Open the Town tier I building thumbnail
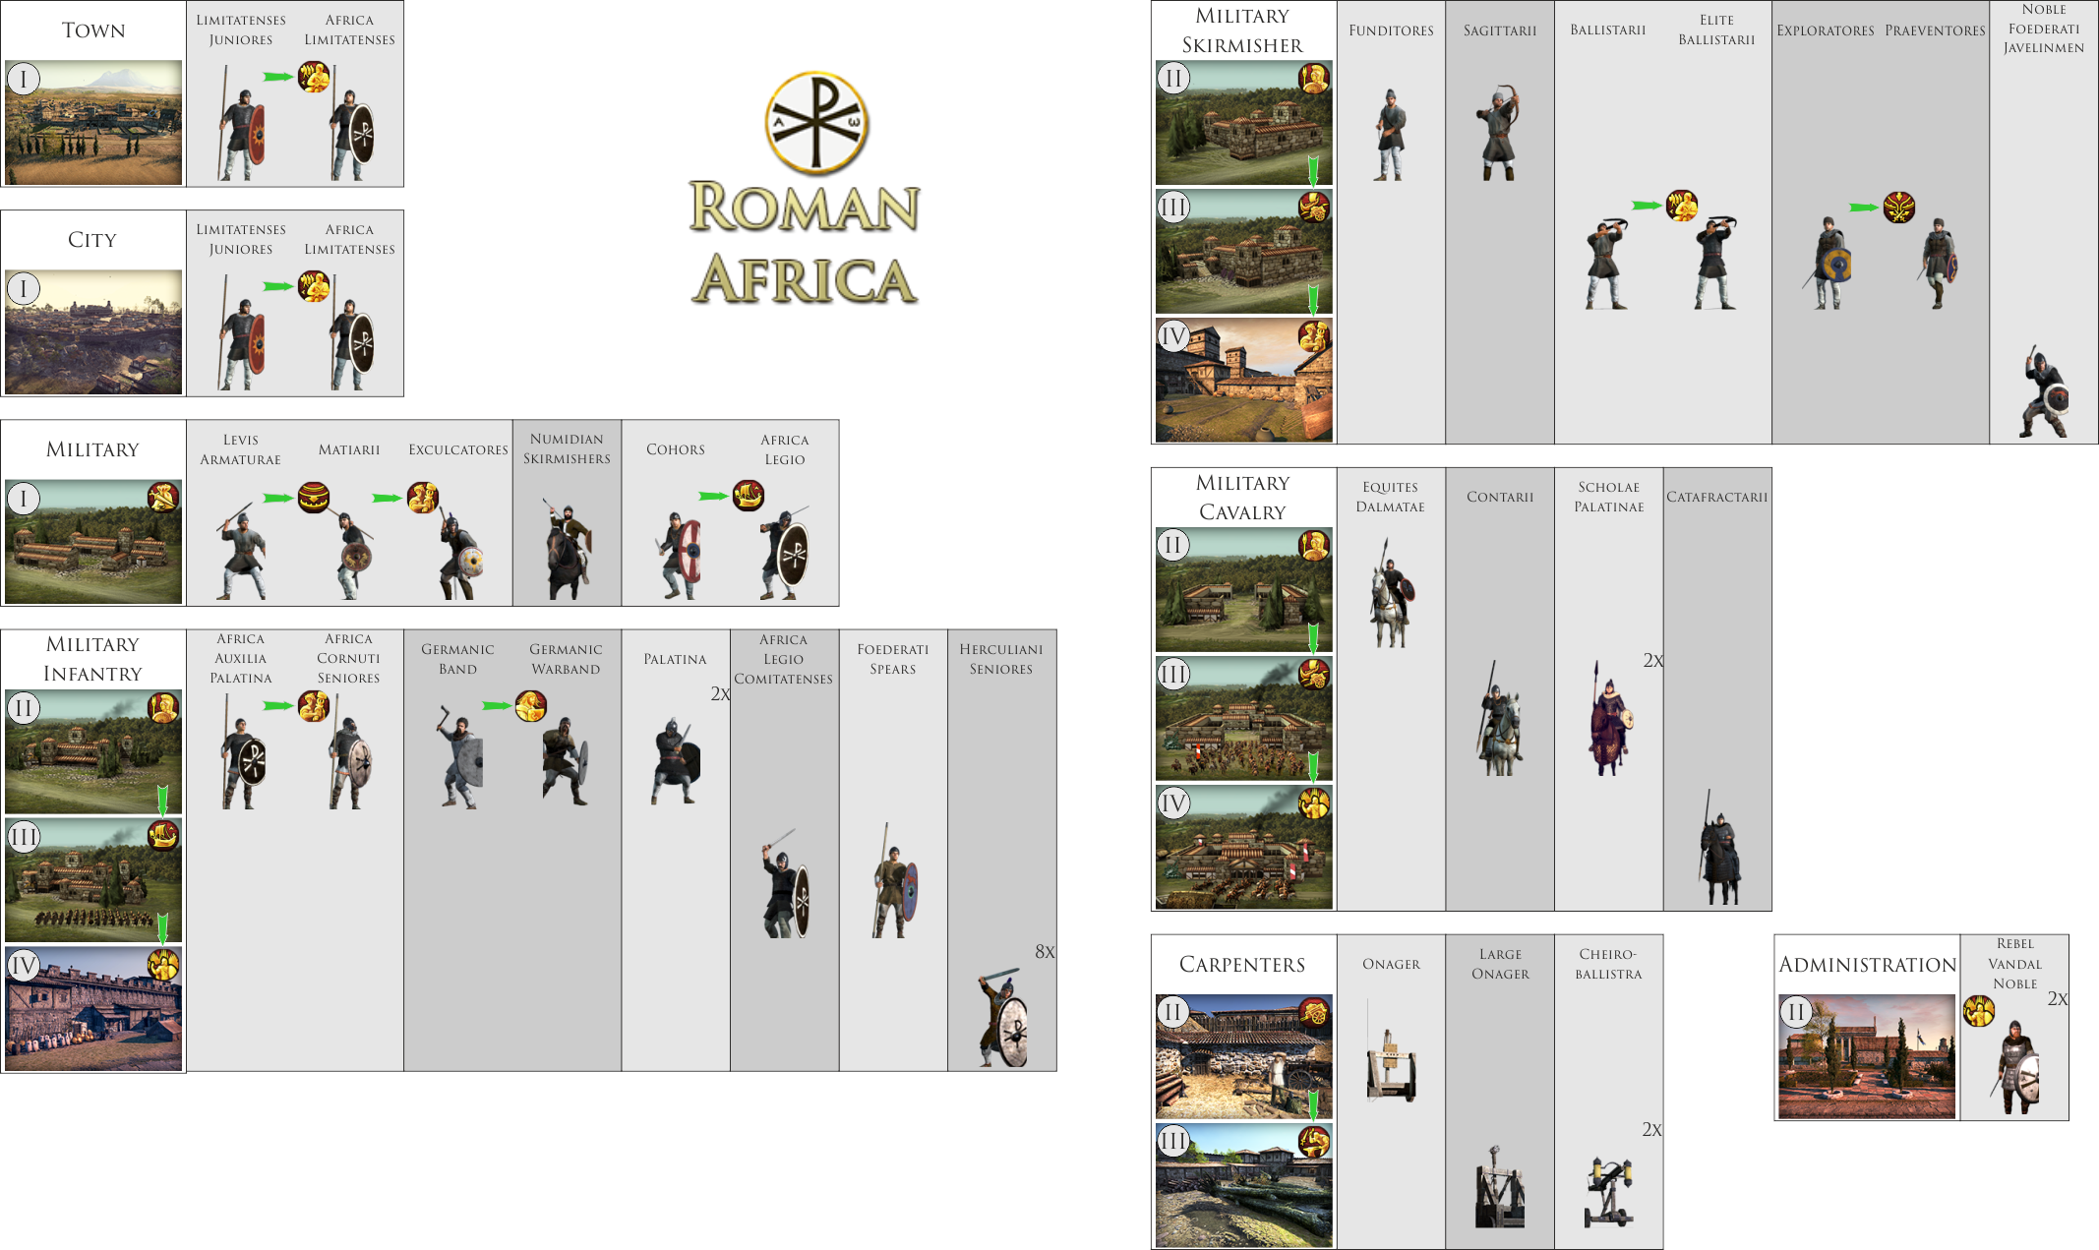This screenshot has height=1250, width=2099. coord(93,122)
